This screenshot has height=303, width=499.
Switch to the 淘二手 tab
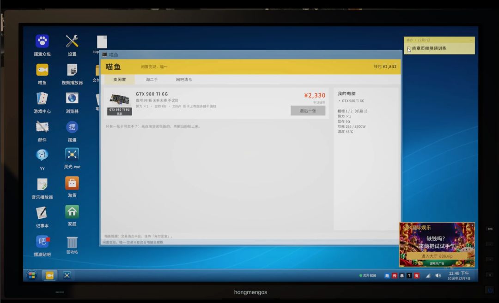click(152, 79)
